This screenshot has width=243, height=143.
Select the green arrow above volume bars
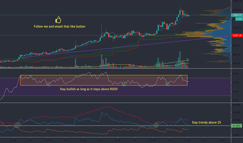(171, 62)
